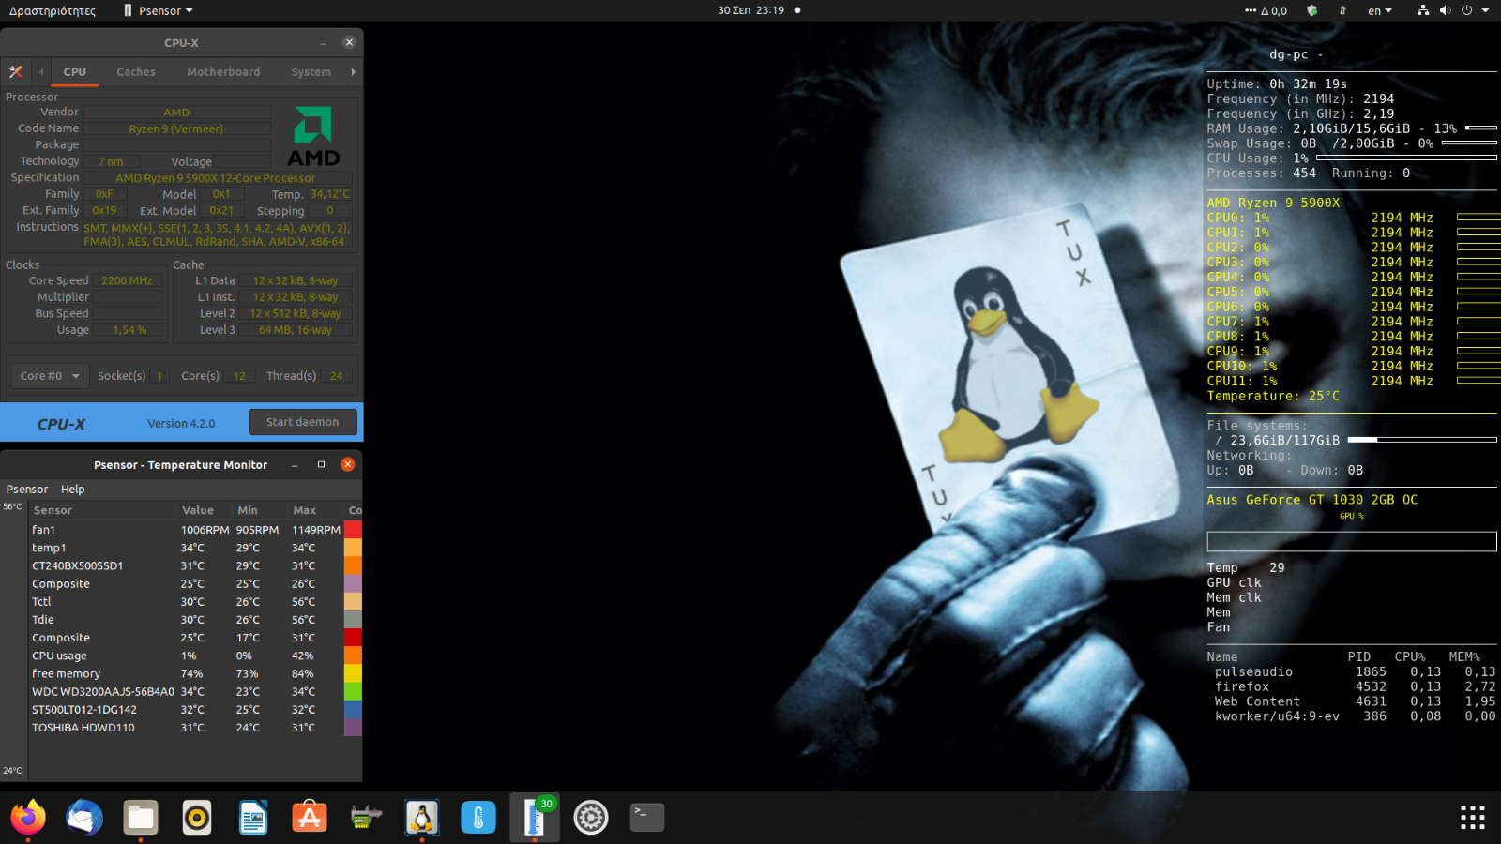Select the fan1 sensor row

[195, 530]
